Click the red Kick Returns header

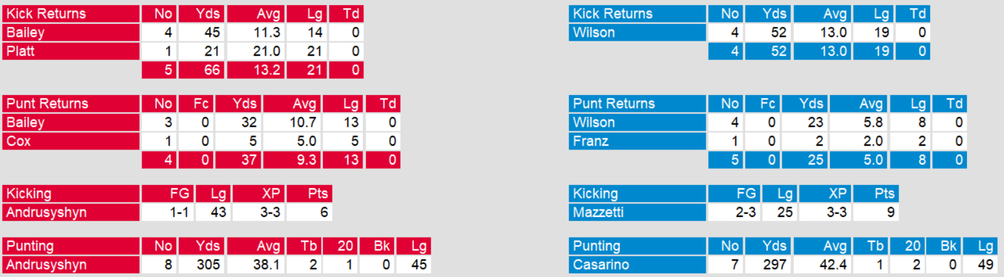point(46,14)
